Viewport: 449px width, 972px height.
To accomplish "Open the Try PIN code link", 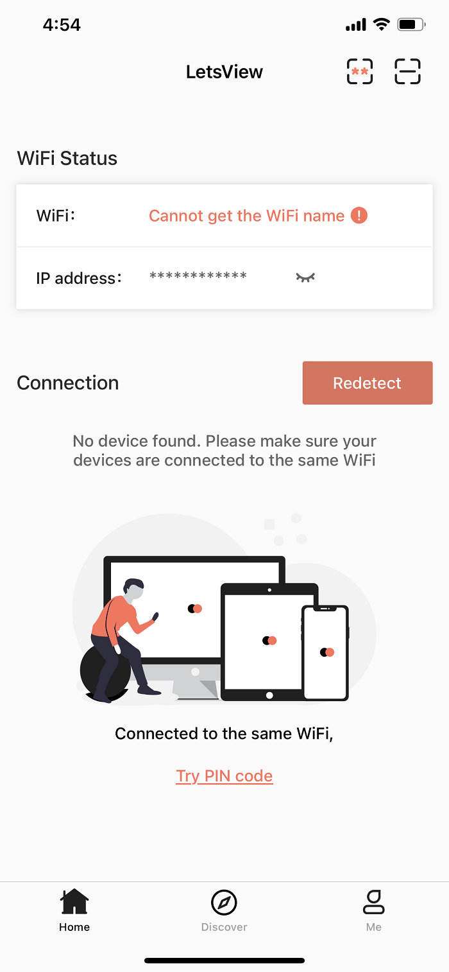I will (224, 776).
